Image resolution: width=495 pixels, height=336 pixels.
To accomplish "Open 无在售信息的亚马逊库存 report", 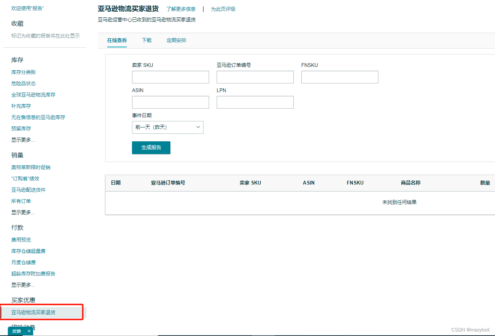I will click(38, 117).
